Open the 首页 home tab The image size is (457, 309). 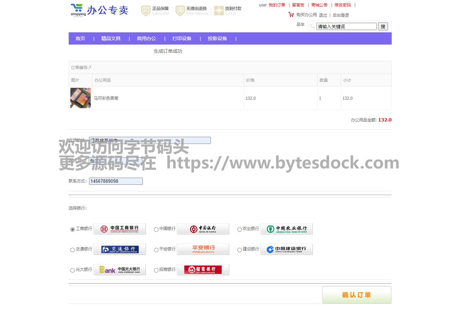tap(80, 38)
